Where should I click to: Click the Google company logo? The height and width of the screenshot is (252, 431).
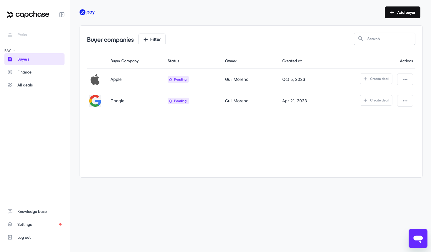point(95,101)
